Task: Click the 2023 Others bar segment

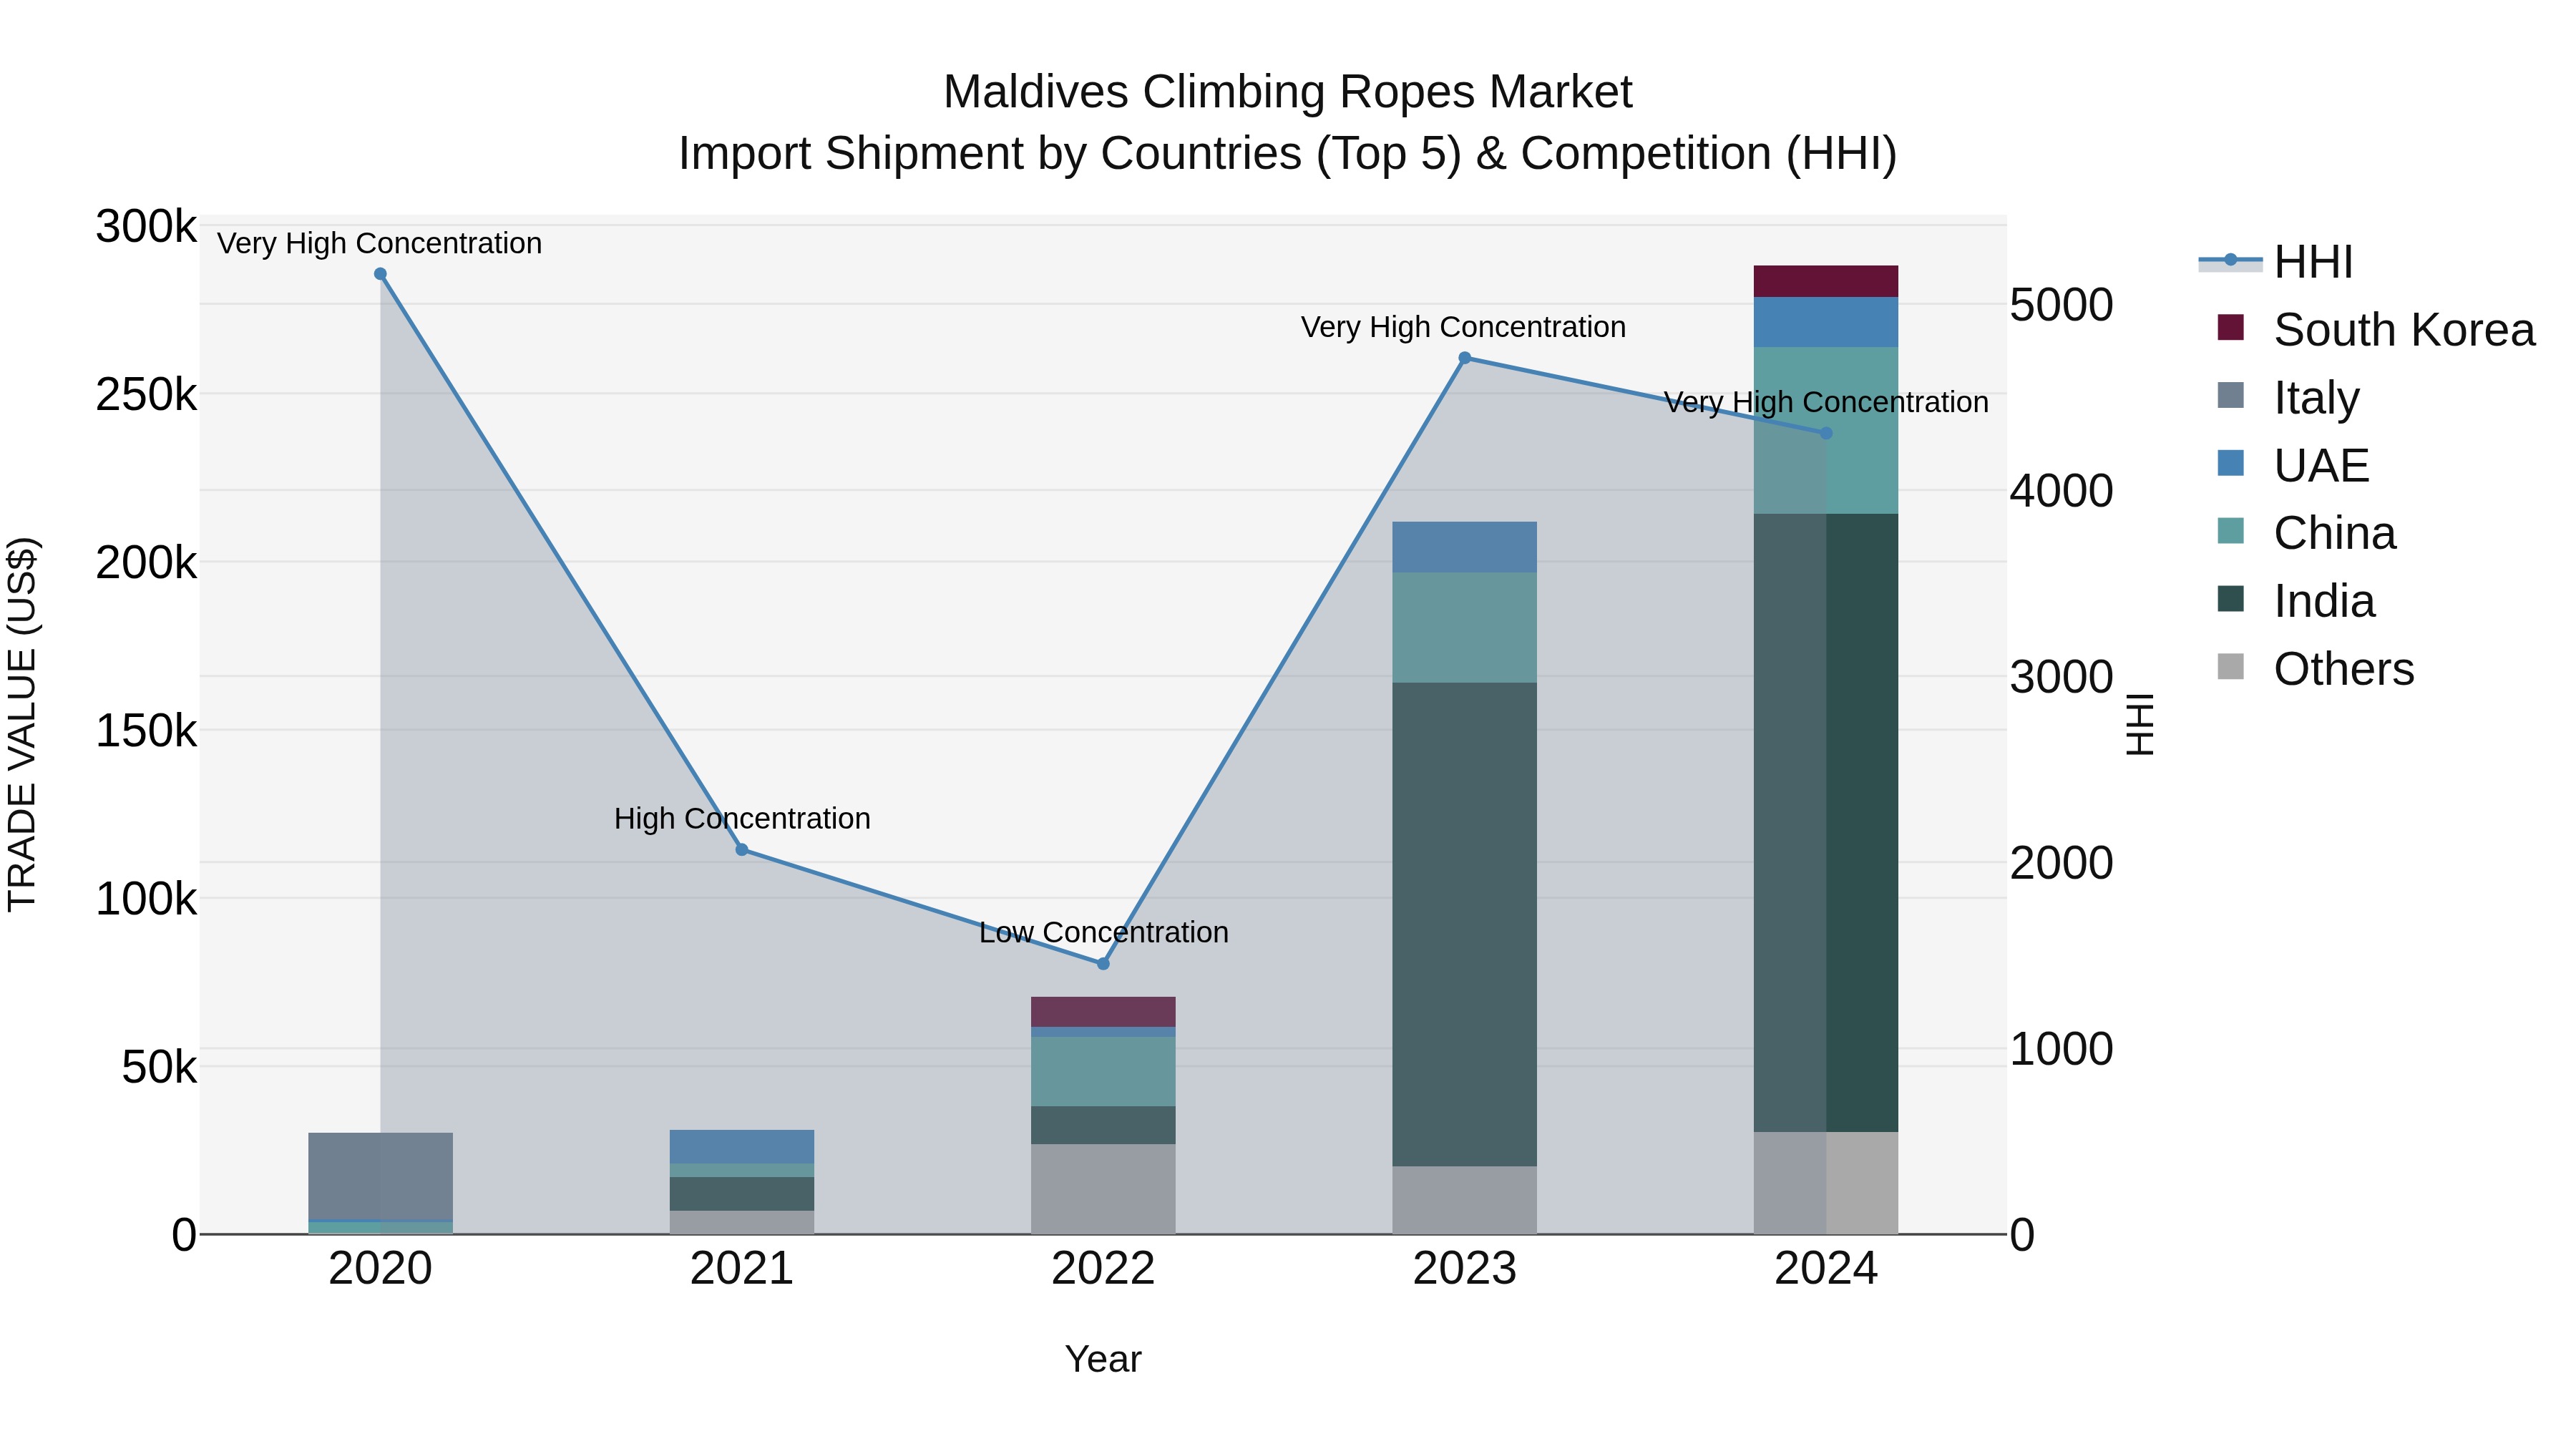Action: (1465, 1200)
